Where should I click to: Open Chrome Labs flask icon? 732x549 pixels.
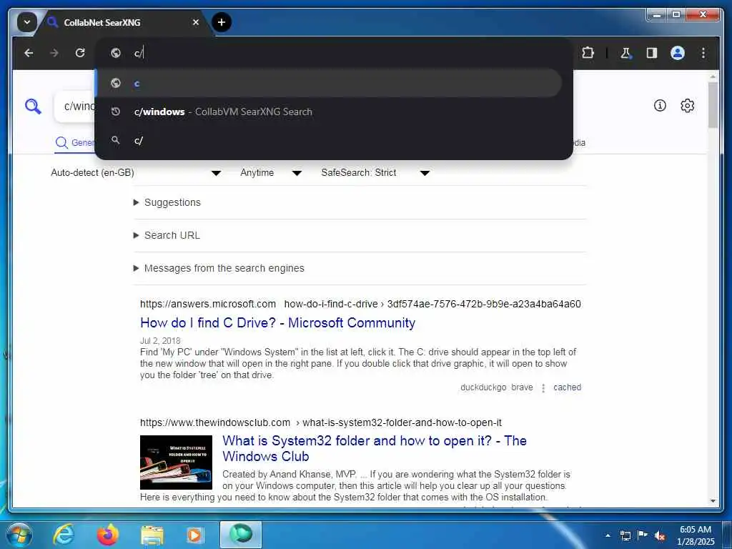pos(625,53)
